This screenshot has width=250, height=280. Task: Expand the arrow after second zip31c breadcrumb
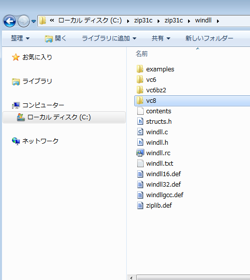click(x=189, y=21)
